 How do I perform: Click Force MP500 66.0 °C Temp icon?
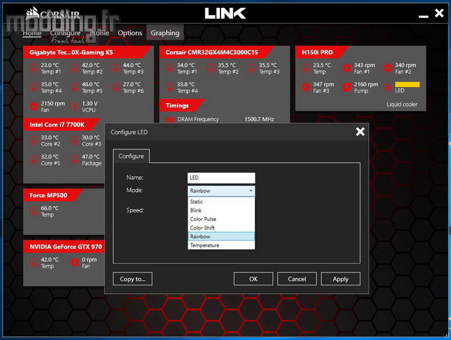[34, 211]
